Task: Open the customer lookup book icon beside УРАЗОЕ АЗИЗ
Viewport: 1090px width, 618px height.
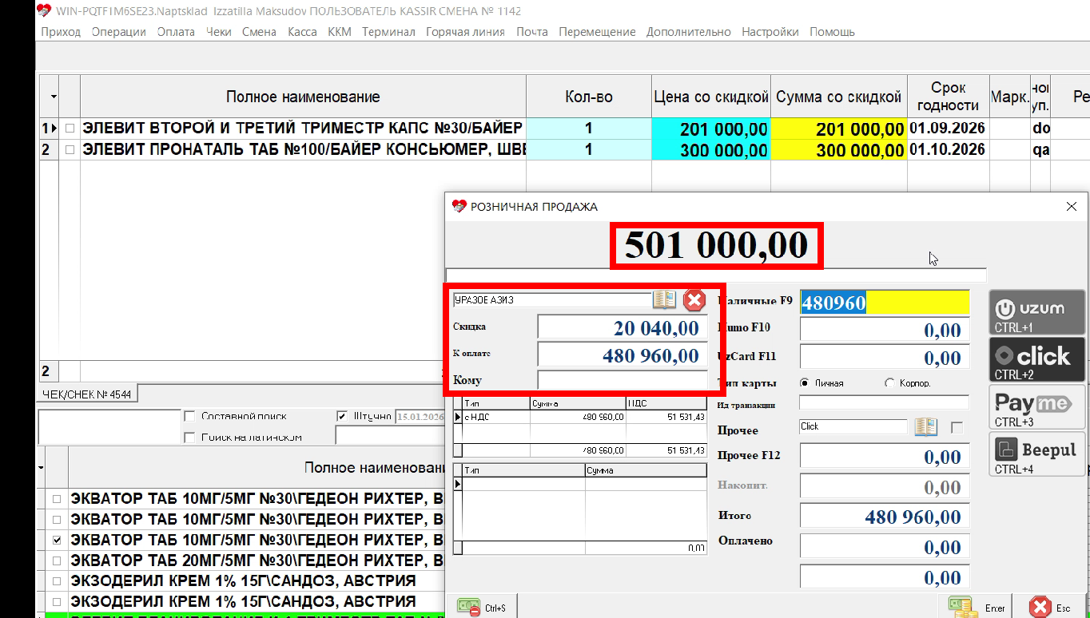Action: click(664, 300)
